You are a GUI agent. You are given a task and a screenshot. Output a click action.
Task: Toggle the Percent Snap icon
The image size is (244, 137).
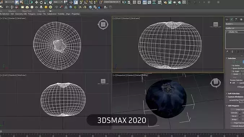click(x=91, y=2)
